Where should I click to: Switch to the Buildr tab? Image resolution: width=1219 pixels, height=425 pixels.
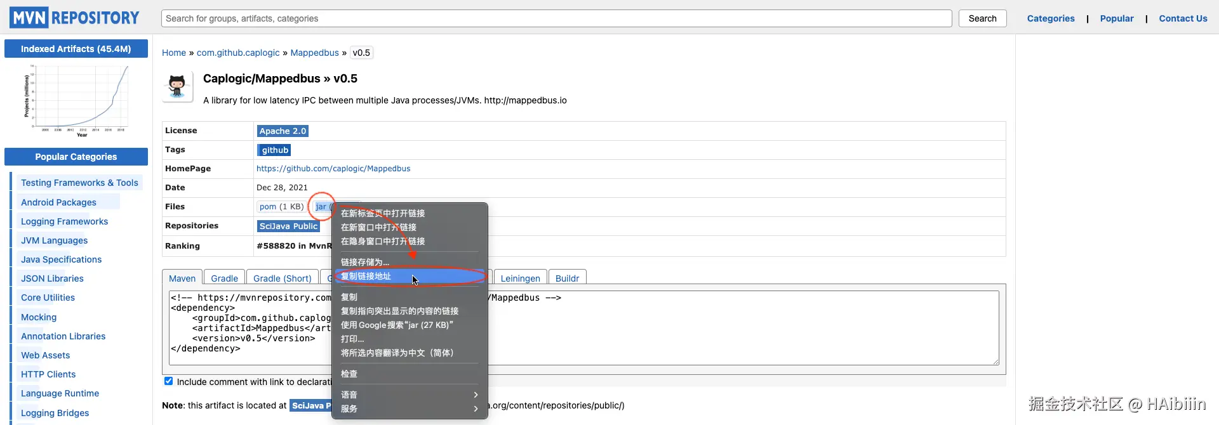[567, 278]
